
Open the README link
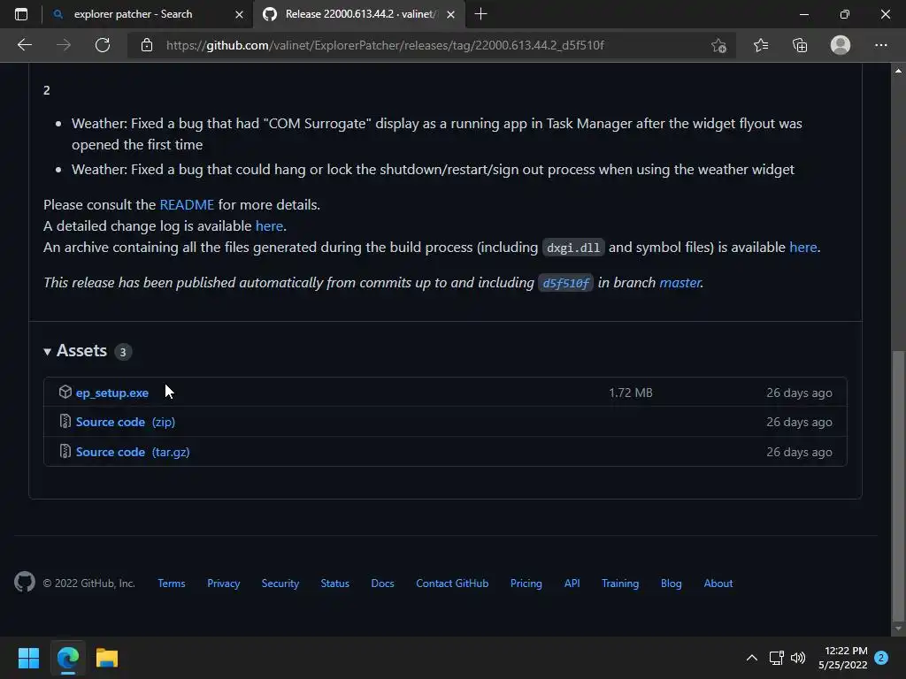[187, 205]
